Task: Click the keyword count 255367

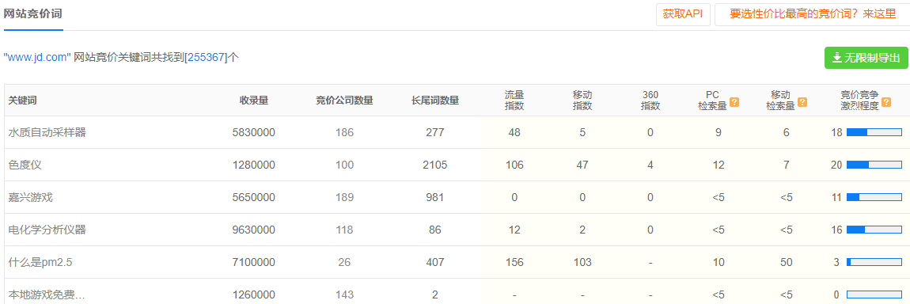Action: point(205,58)
